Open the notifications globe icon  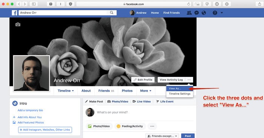click(x=204, y=13)
